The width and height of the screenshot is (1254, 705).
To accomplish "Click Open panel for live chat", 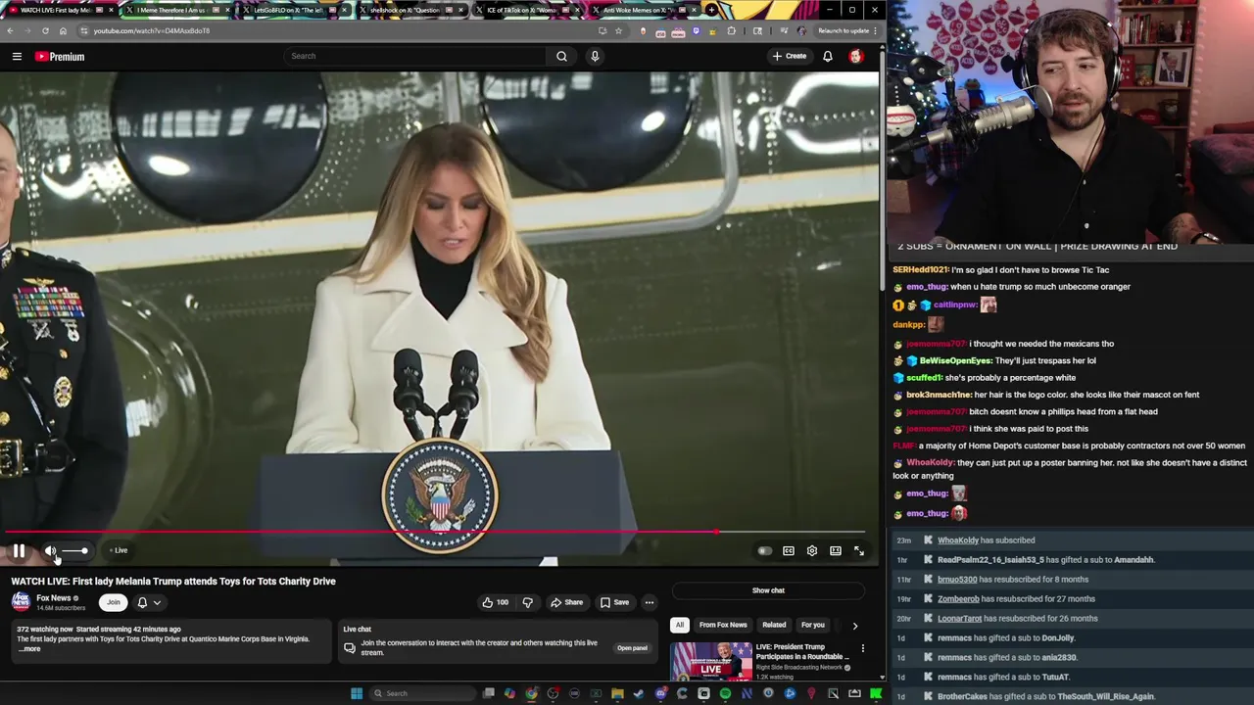I will (632, 648).
